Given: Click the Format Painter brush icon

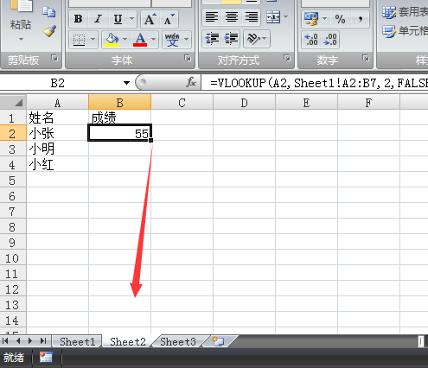Looking at the screenshot, I should pyautogui.click(x=49, y=31).
